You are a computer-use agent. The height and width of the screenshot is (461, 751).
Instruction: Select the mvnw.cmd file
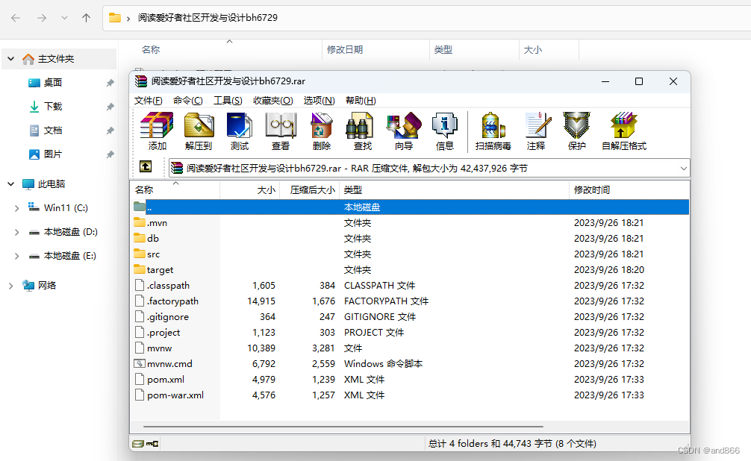[x=410, y=364]
